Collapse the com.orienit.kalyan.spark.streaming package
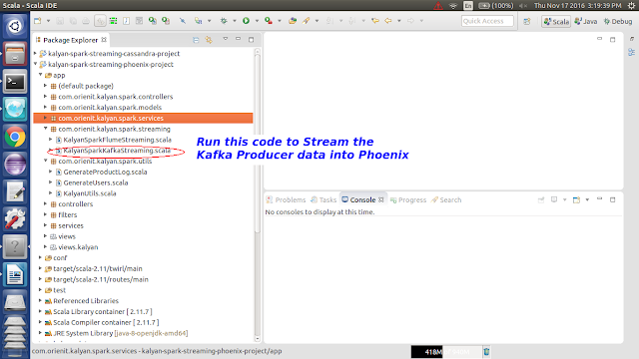The width and height of the screenshot is (639, 359). click(46, 129)
